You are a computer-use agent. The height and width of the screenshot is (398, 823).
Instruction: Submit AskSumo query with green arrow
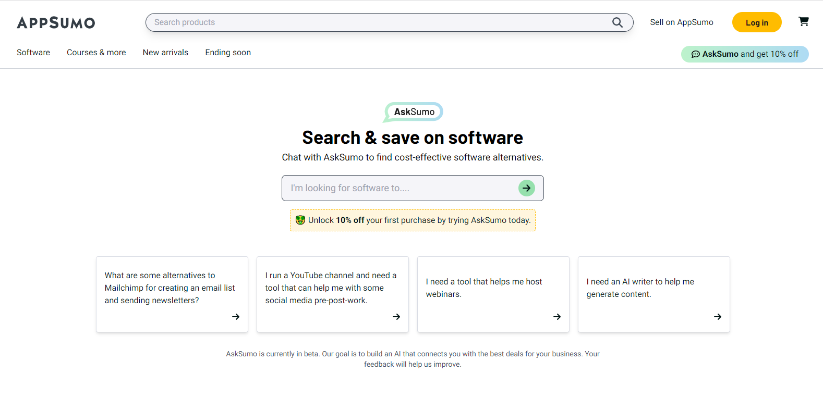point(527,188)
